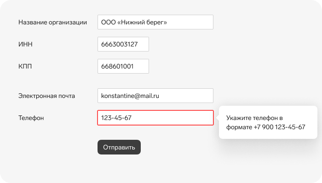322x183 pixels.
Task: Select the ИНН input field
Action: click(x=123, y=44)
